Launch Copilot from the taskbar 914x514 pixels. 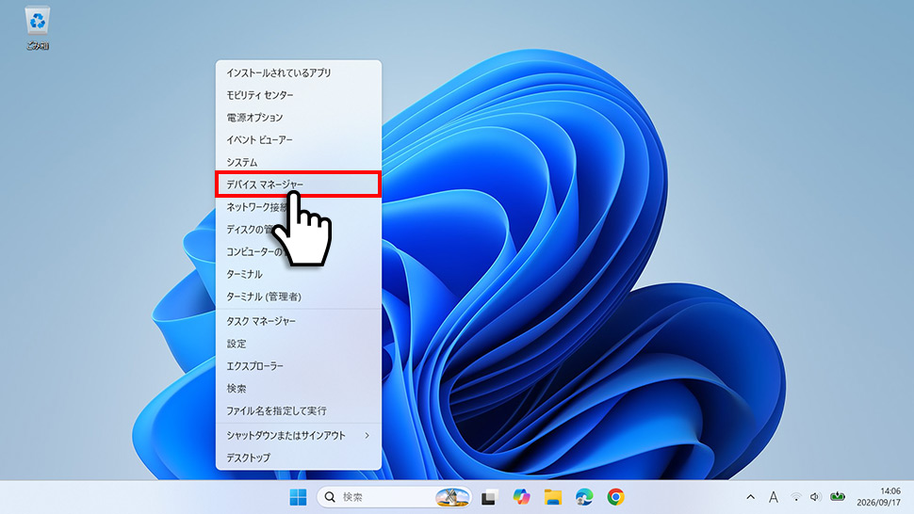coord(521,497)
